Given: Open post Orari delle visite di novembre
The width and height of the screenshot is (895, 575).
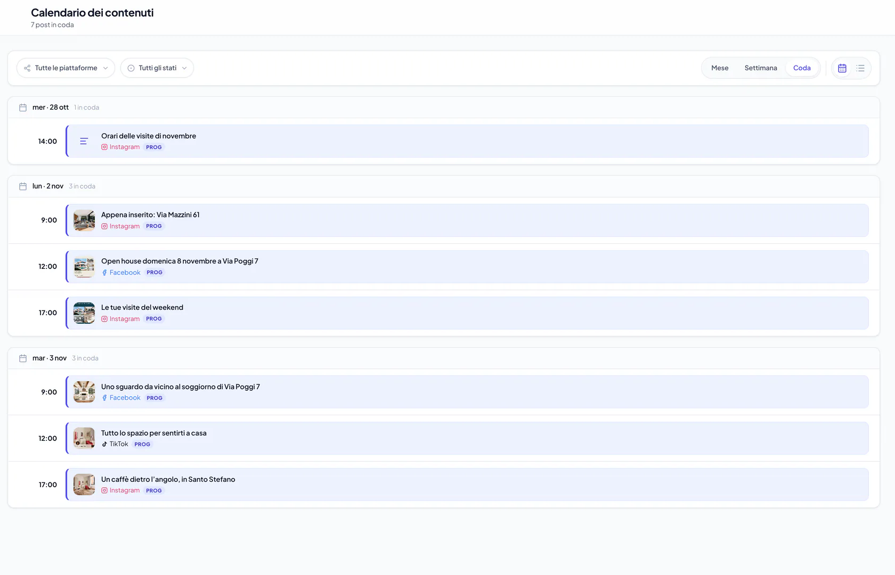Looking at the screenshot, I should coord(467,141).
